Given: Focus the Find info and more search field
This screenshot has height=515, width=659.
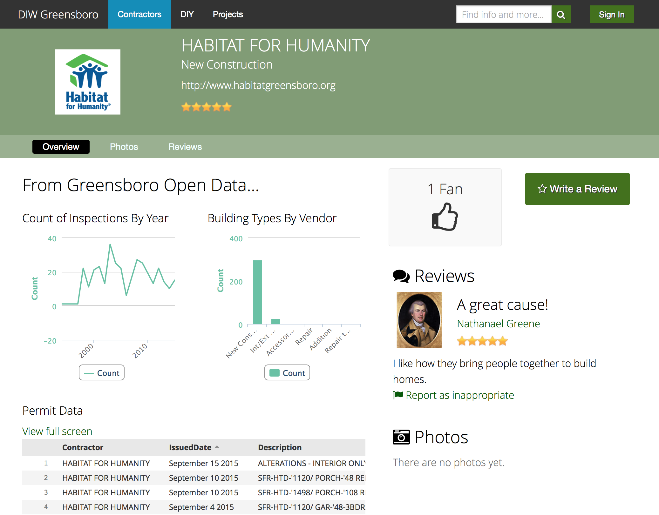Looking at the screenshot, I should (x=504, y=15).
